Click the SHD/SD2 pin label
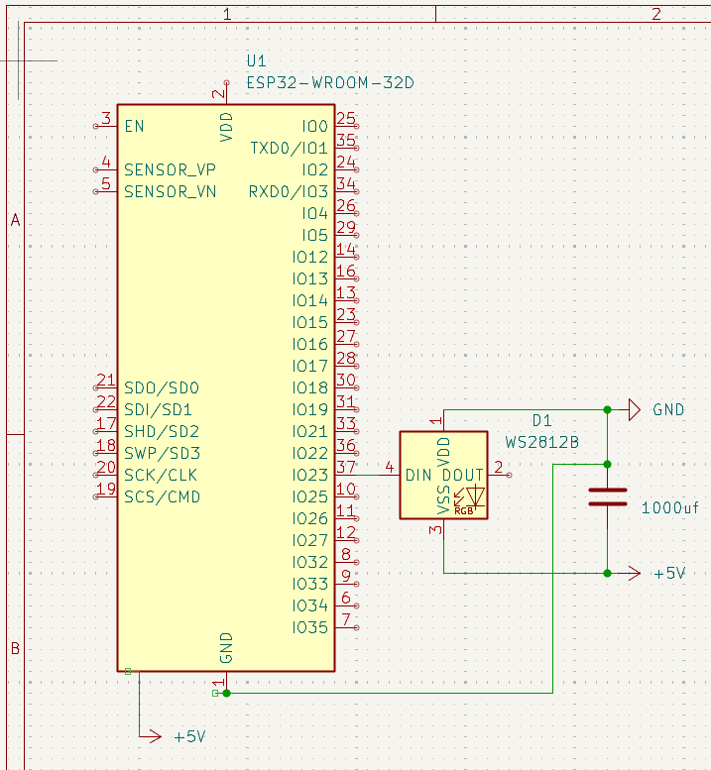711x770 pixels. [162, 431]
